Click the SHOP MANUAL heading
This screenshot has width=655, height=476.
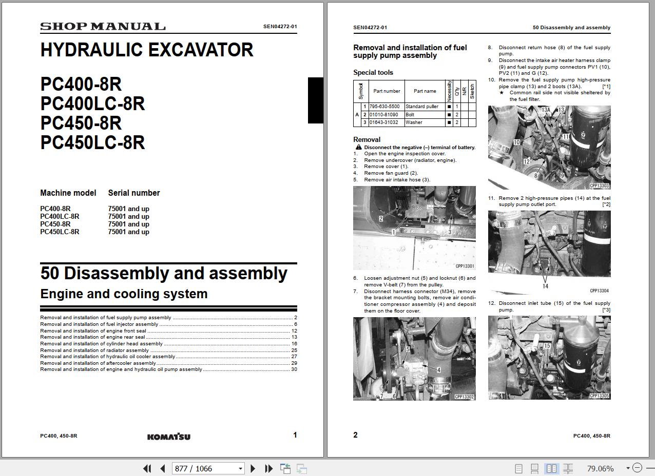pyautogui.click(x=103, y=27)
